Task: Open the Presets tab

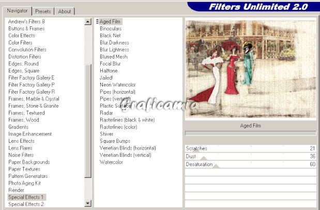Action: 43,11
